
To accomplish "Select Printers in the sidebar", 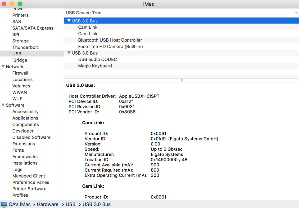I will (20, 15).
